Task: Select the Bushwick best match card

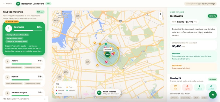Action: pos(24,38)
